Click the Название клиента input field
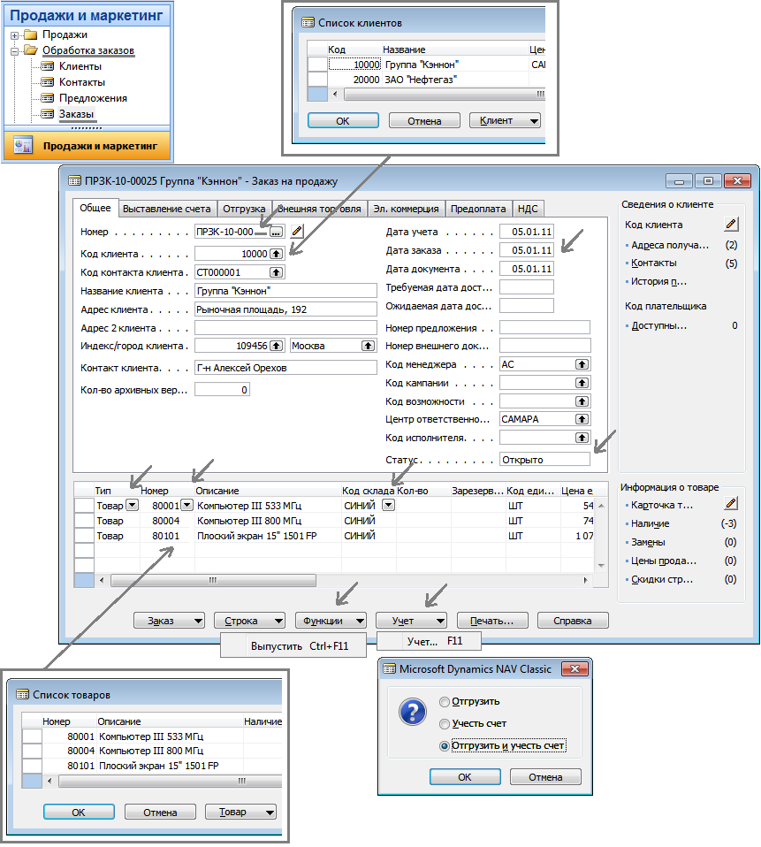761x847 pixels. [x=285, y=291]
